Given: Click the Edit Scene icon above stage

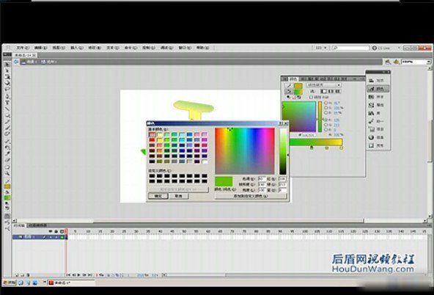Looking at the screenshot, I should click(x=388, y=62).
